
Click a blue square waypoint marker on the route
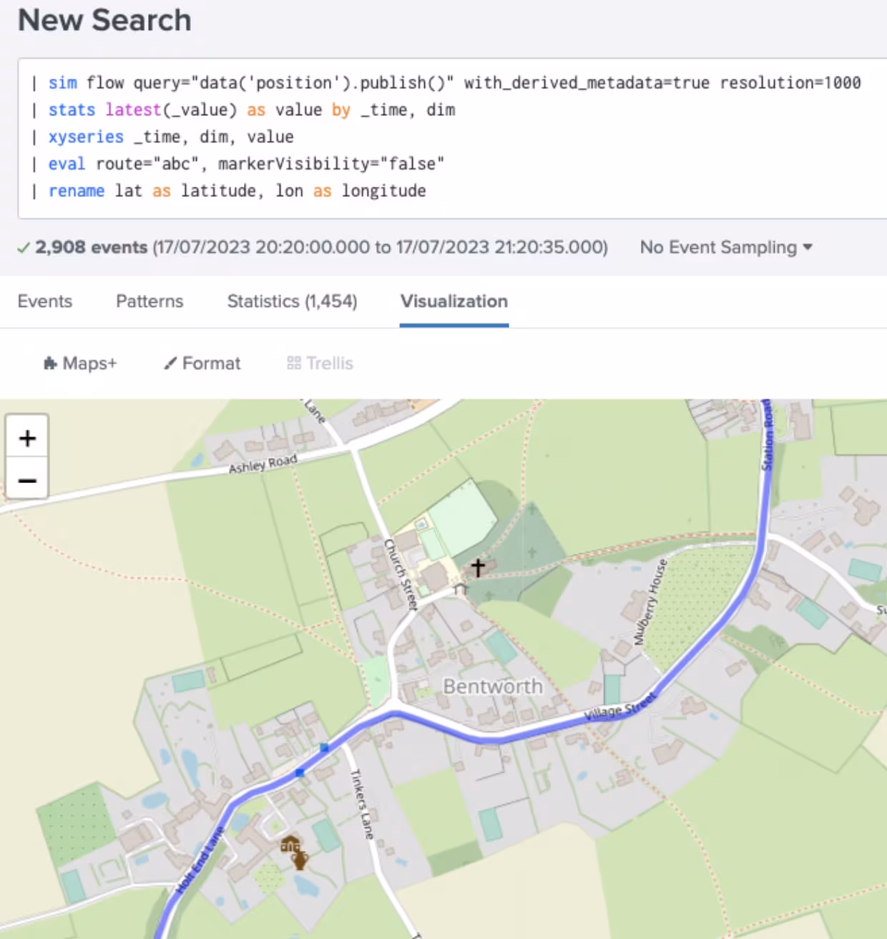point(323,746)
